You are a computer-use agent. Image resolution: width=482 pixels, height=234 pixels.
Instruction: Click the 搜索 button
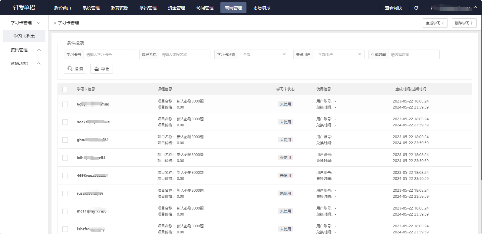(x=75, y=69)
